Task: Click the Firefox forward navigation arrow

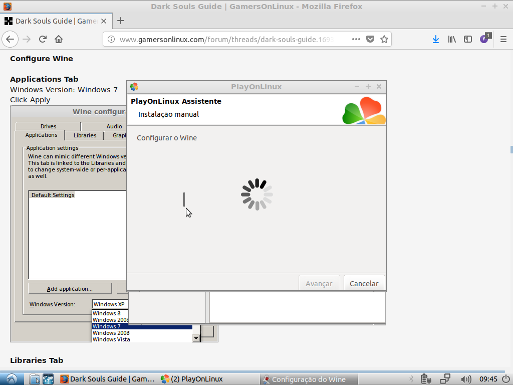Action: point(27,39)
